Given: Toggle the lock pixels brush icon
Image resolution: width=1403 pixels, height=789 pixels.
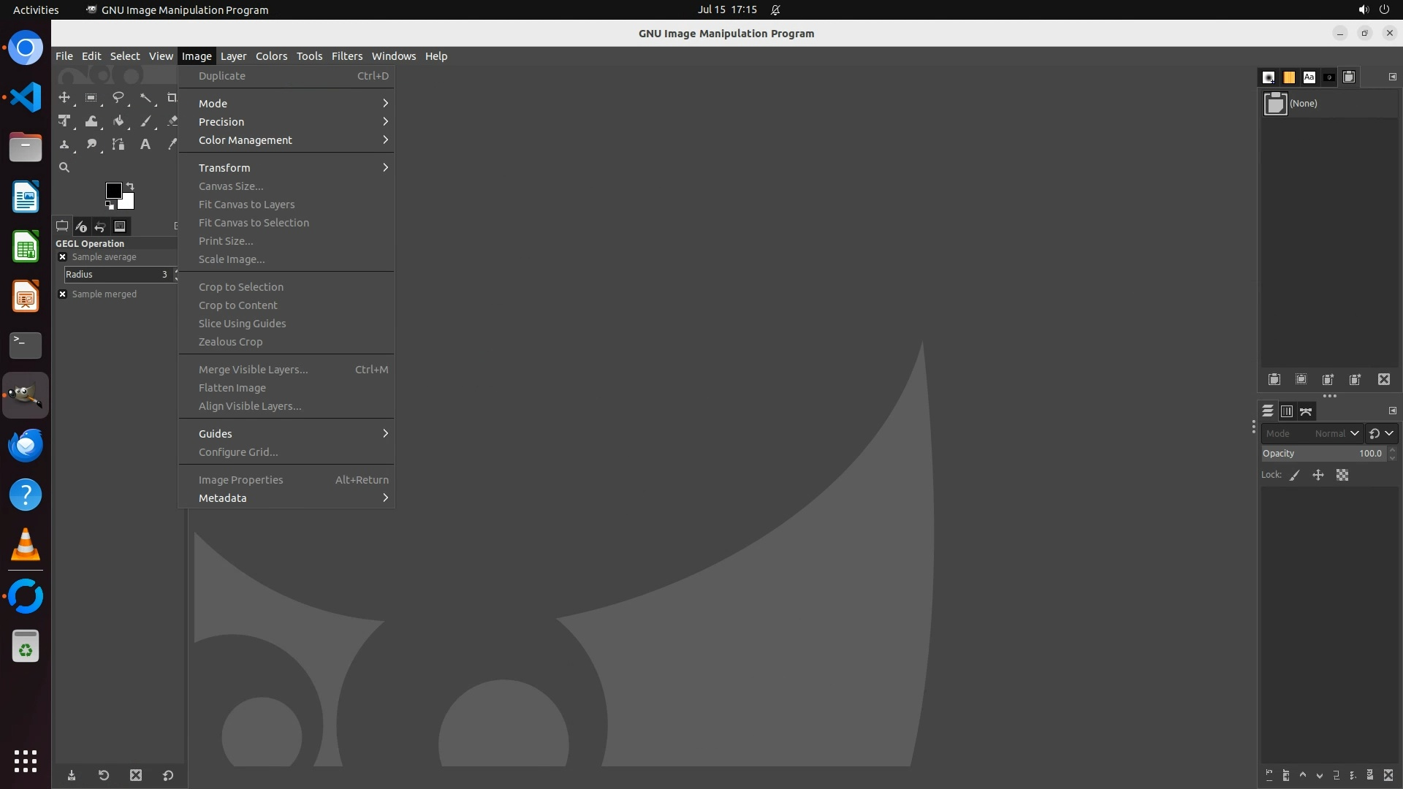Looking at the screenshot, I should pyautogui.click(x=1295, y=476).
